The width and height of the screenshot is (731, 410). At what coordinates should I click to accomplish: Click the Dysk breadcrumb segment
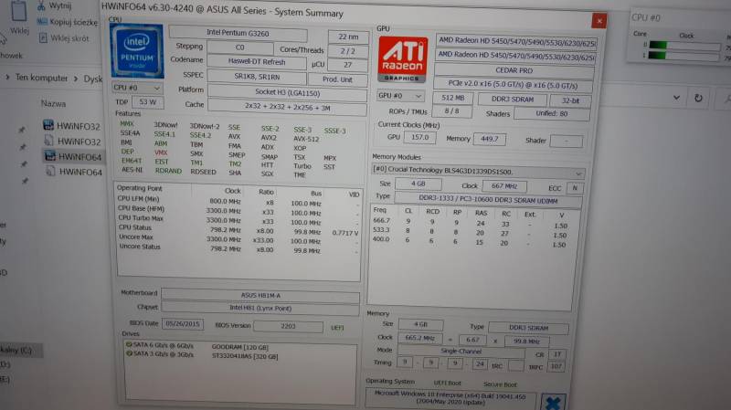click(93, 79)
